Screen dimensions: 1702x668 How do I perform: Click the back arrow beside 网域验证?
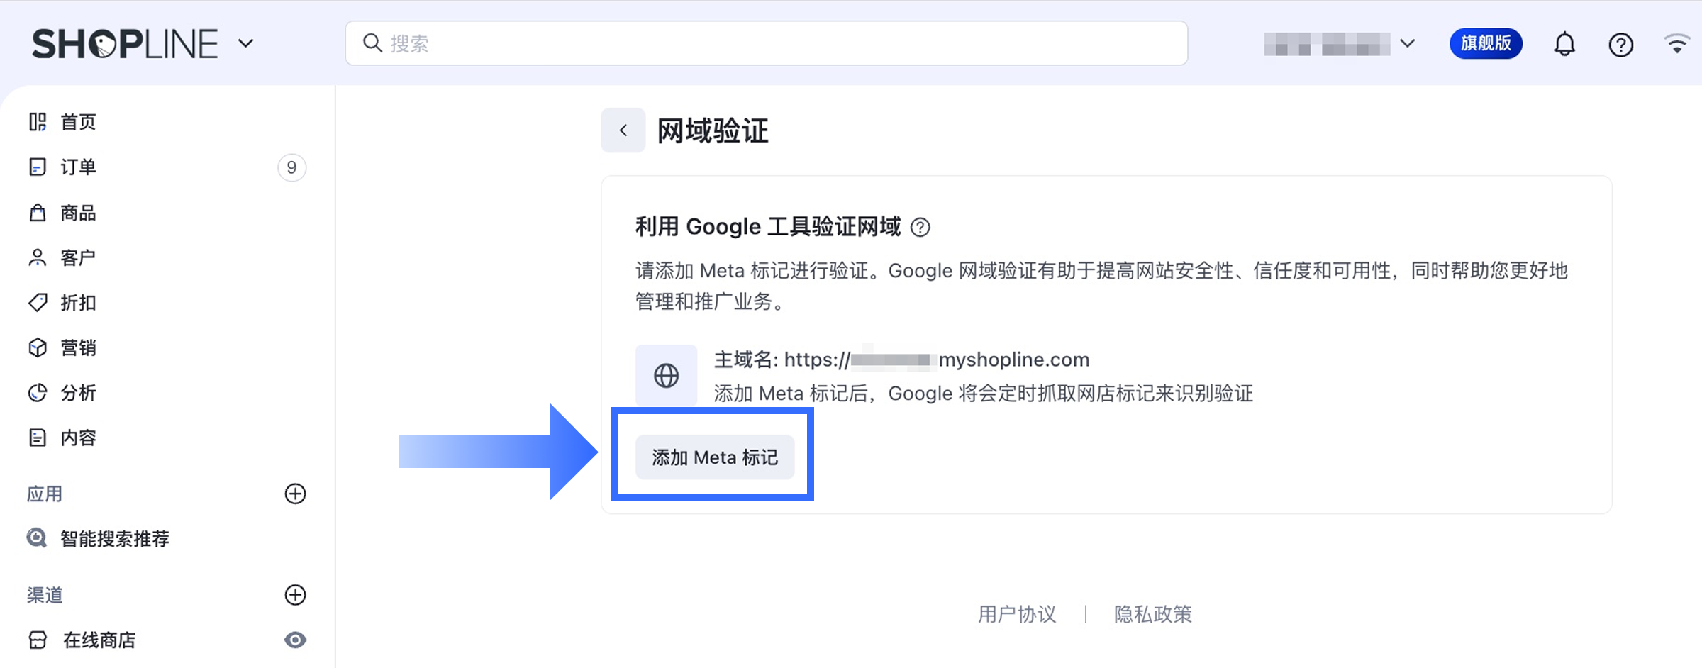point(623,130)
